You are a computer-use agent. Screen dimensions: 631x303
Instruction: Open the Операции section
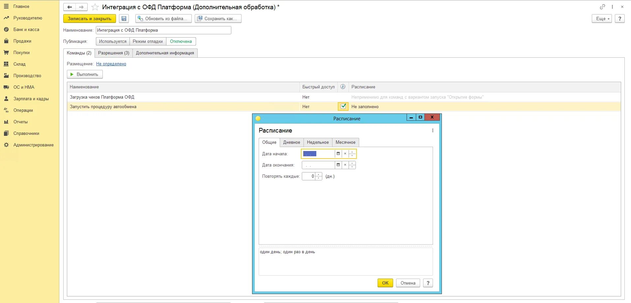(23, 110)
